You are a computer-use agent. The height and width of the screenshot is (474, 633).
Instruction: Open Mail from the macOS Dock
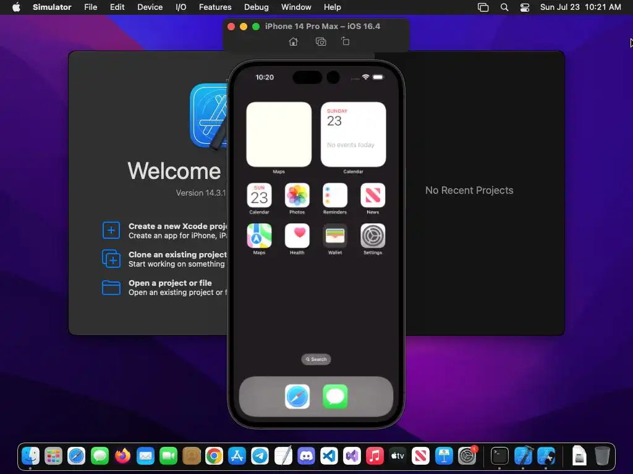pyautogui.click(x=145, y=456)
